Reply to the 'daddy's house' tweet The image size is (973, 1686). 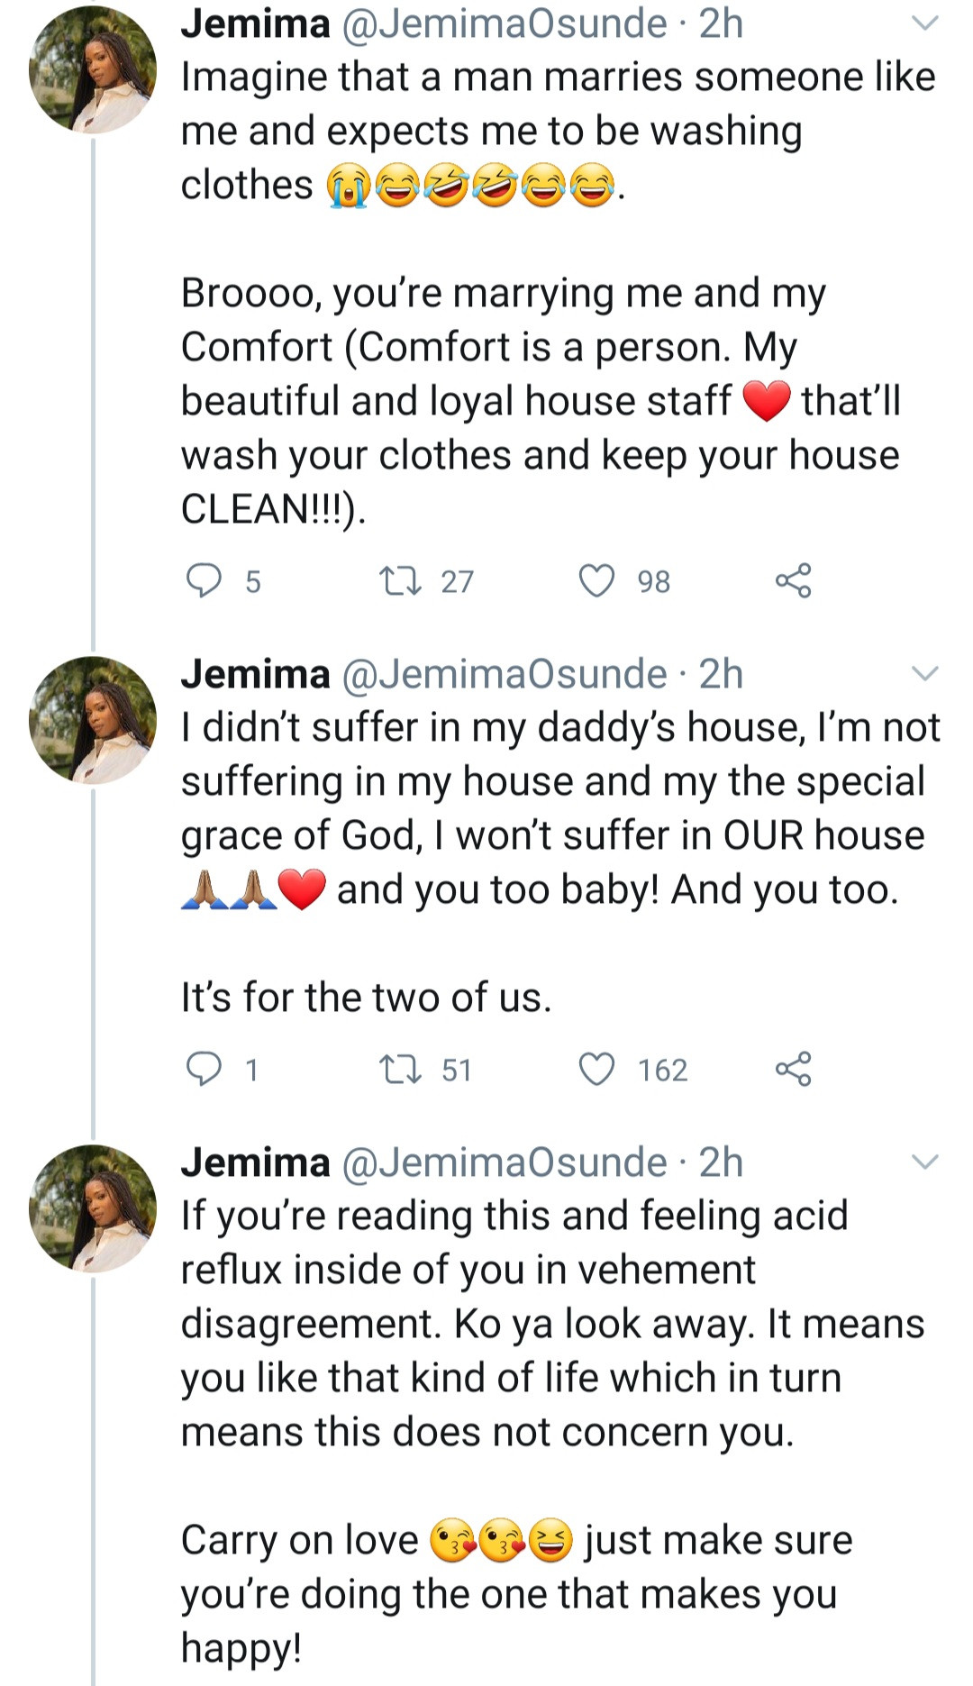click(x=205, y=1070)
